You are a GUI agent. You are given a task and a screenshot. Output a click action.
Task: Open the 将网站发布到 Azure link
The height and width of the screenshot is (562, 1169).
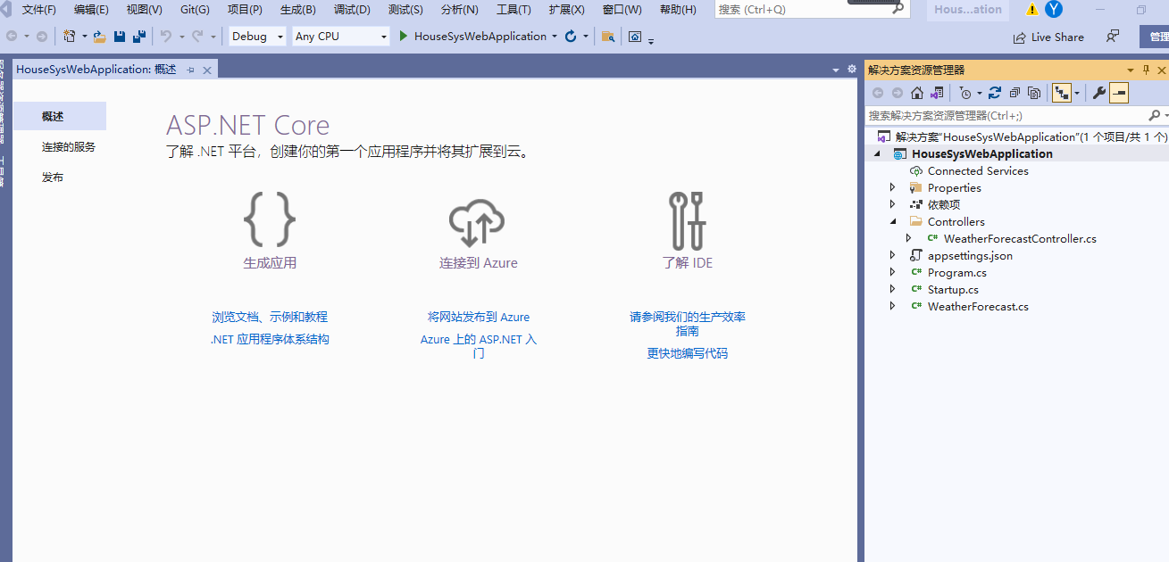[479, 317]
